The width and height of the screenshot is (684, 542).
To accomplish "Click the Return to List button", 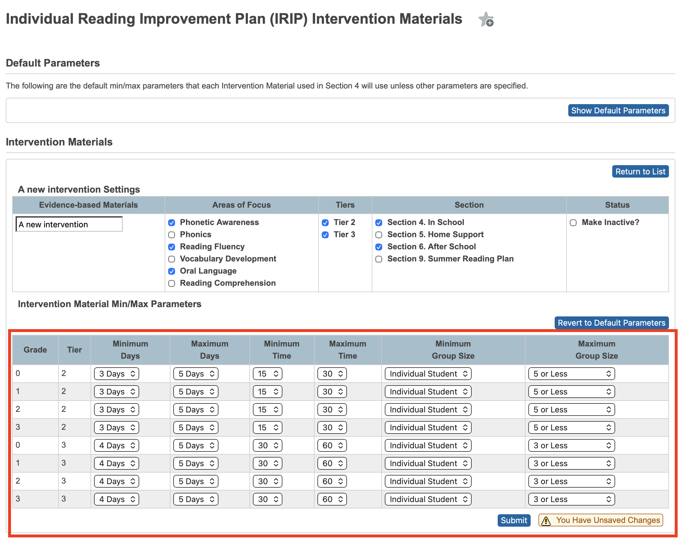I will point(640,171).
